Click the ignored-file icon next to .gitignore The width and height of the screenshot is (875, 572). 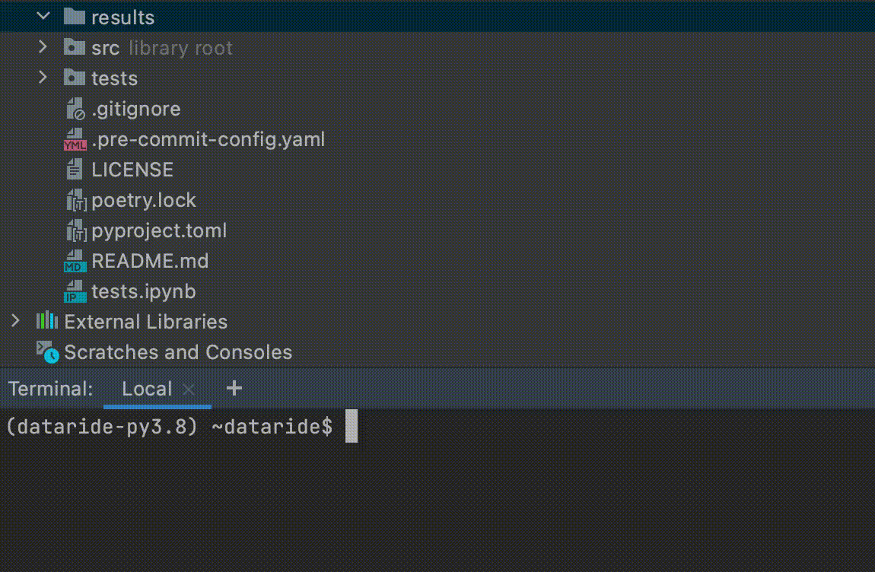74,108
